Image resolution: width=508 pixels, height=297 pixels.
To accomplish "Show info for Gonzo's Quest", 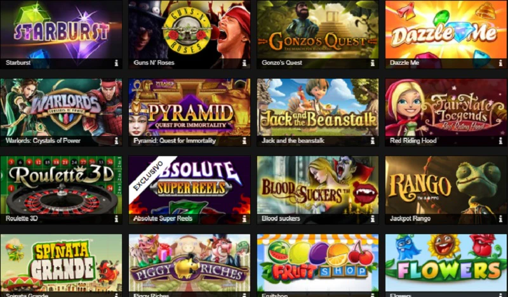I will pyautogui.click(x=373, y=63).
